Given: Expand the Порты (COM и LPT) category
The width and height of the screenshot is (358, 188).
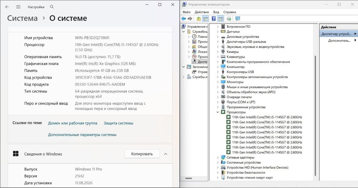Looking at the screenshot, I should point(218,102).
